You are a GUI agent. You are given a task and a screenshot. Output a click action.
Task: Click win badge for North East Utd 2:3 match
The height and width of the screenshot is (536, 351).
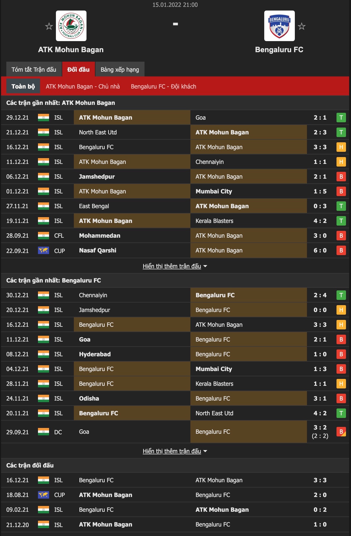coord(341,132)
